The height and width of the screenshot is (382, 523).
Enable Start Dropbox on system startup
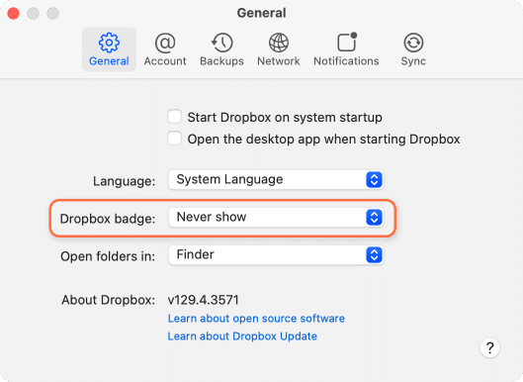coord(174,117)
